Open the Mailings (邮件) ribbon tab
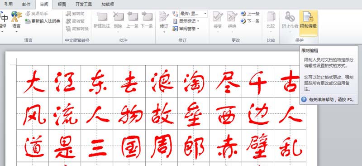Viewport: 362px width, 166px height. tap(26, 4)
